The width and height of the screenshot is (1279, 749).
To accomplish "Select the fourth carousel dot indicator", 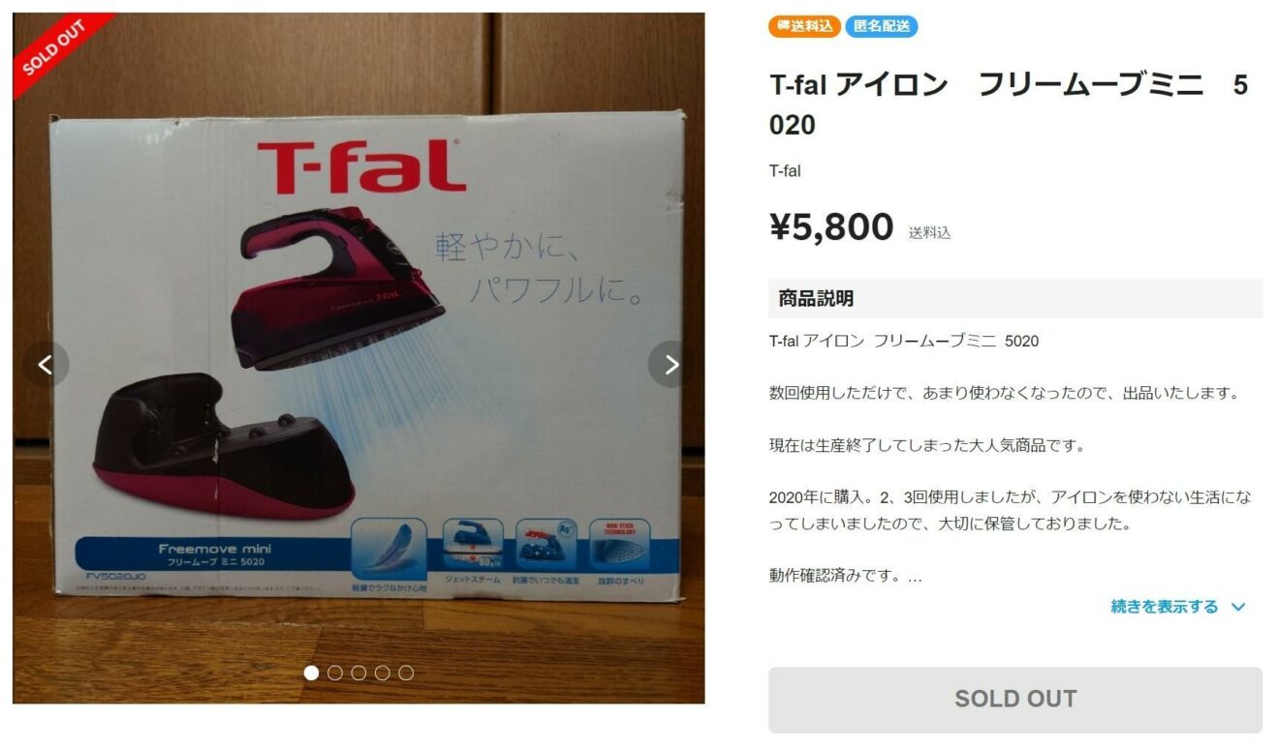I will click(383, 673).
